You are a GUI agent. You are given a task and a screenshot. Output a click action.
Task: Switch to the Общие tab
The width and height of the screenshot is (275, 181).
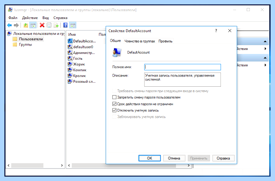click(x=115, y=41)
